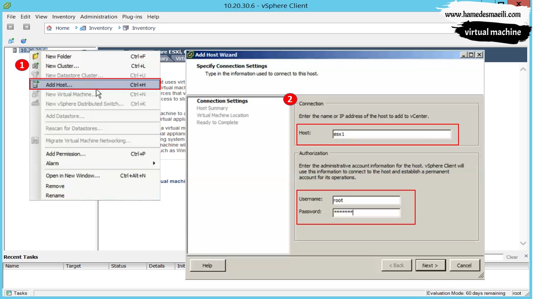
Task: Click the vSphere Client logo in title bar
Action: [x=7, y=6]
